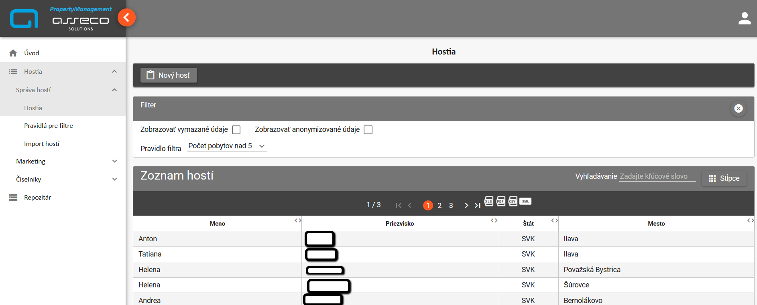Open Pravidlá pre filtre menu item
757x305 pixels.
pos(49,126)
